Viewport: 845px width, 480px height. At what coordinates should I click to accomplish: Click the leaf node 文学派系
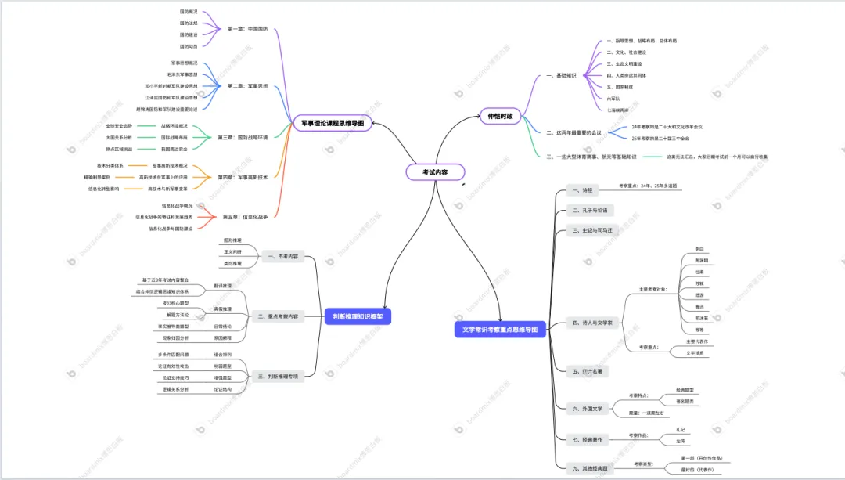[695, 353]
